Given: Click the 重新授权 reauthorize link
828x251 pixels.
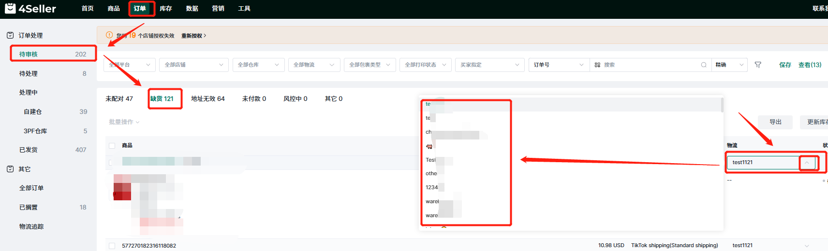Looking at the screenshot, I should pos(193,36).
